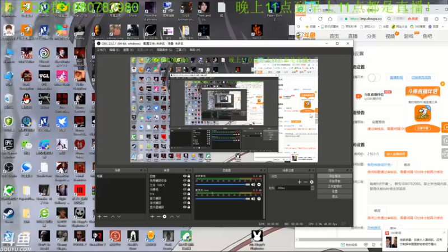Move scene up with the scenes up chevron

(113, 217)
